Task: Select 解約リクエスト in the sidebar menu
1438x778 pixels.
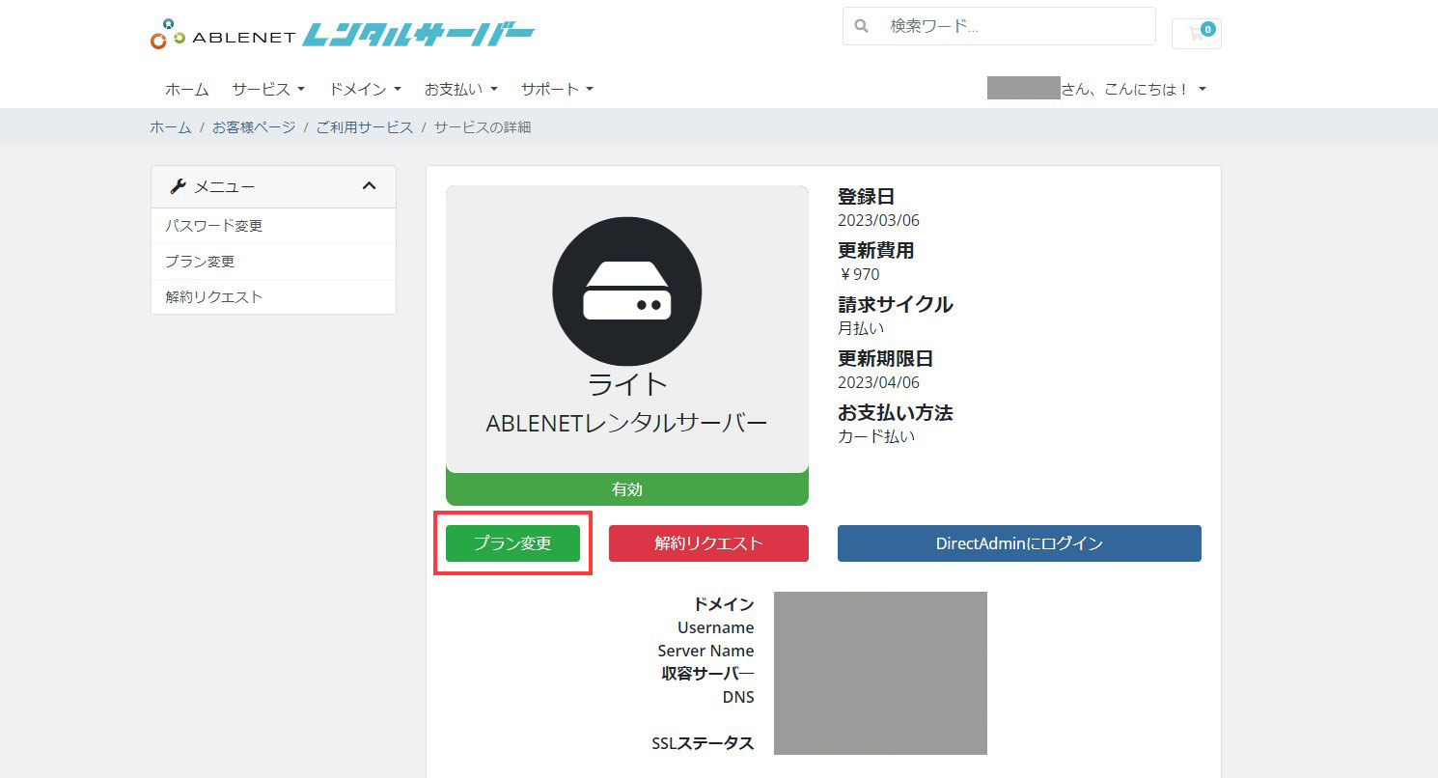Action: click(214, 297)
